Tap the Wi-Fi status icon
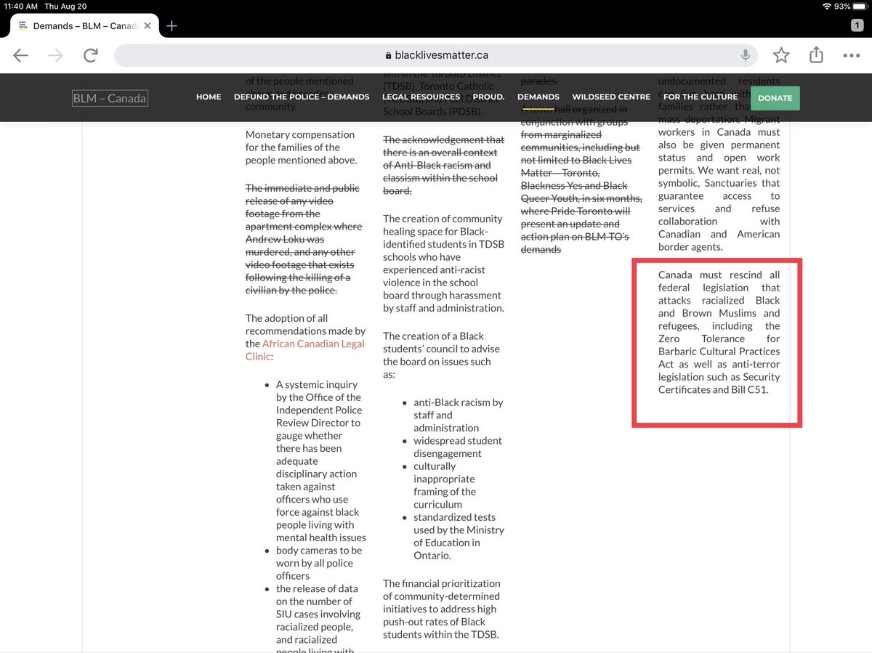The height and width of the screenshot is (653, 872). tap(827, 6)
